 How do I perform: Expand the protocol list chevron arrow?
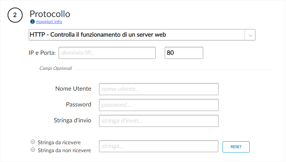pyautogui.click(x=250, y=35)
